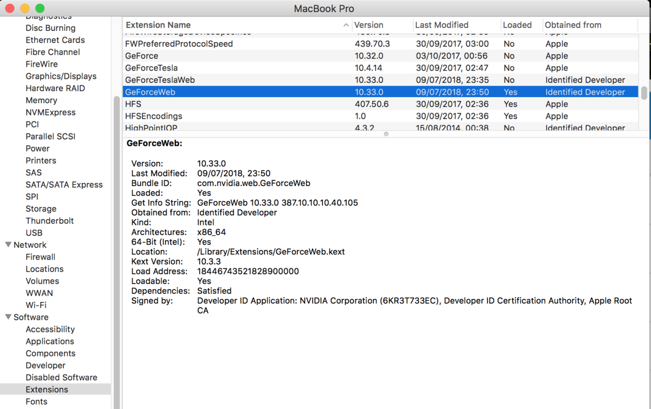Image resolution: width=651 pixels, height=409 pixels.
Task: Select SATA/SATA Express in the sidebar
Action: 64,184
